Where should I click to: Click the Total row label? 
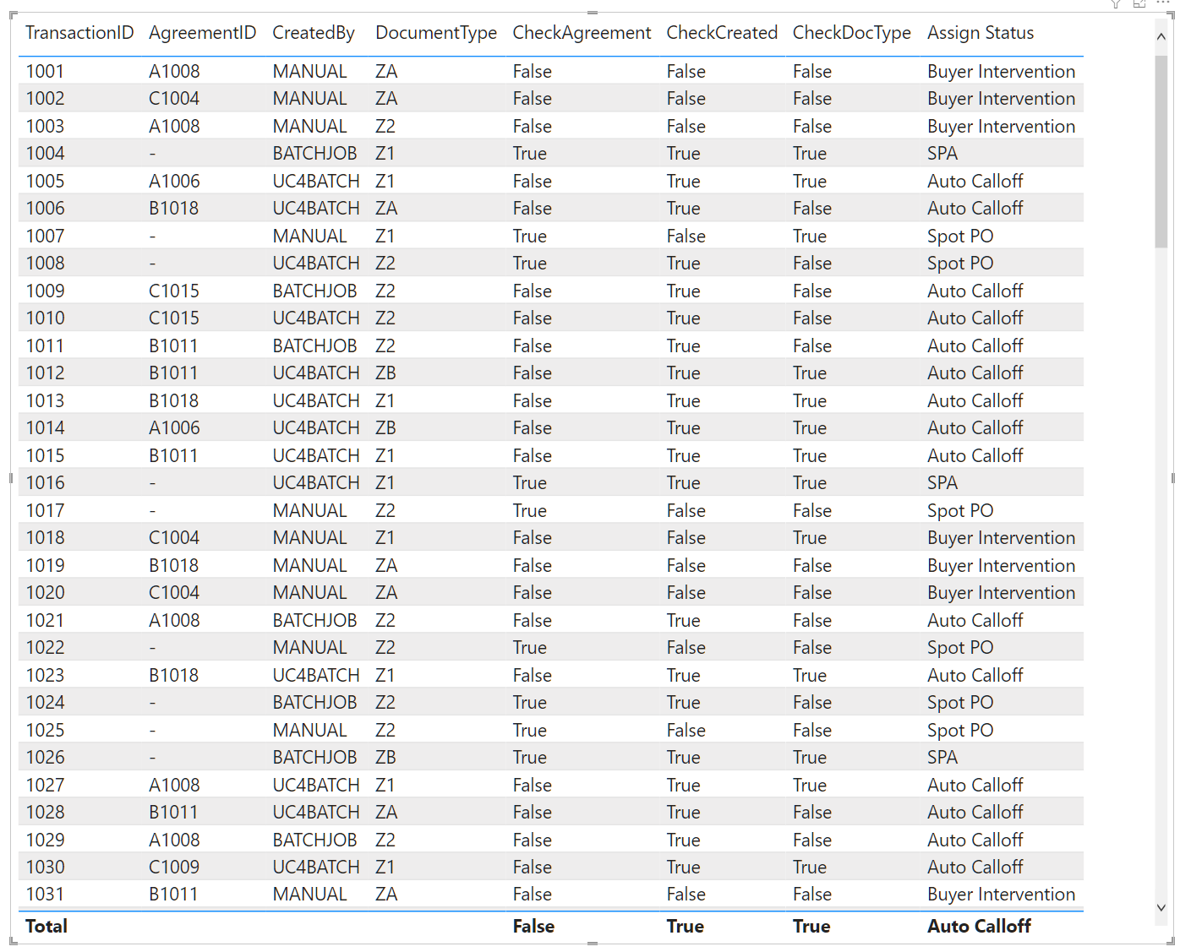[x=46, y=927]
